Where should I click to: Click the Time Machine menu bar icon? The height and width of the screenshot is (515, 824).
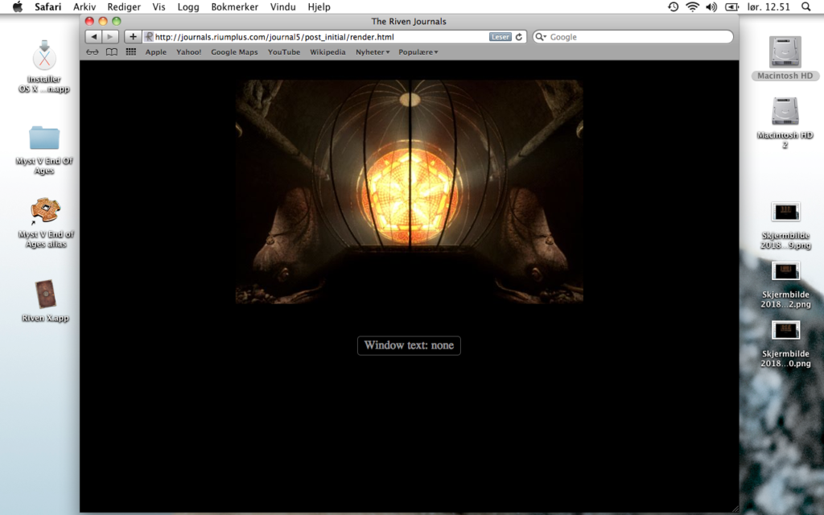(x=674, y=6)
